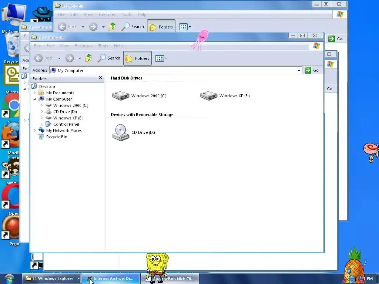Open Help menu in Recycle Bin window
The image size is (379, 284).
142,14
